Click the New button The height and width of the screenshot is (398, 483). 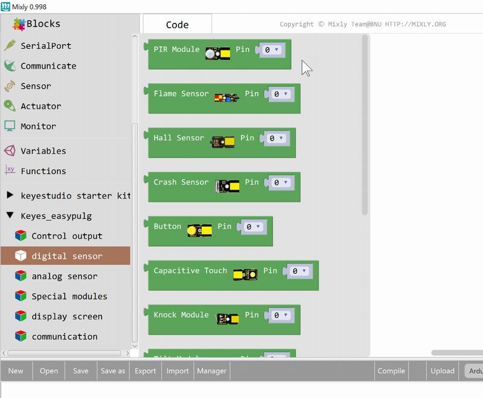pos(16,371)
